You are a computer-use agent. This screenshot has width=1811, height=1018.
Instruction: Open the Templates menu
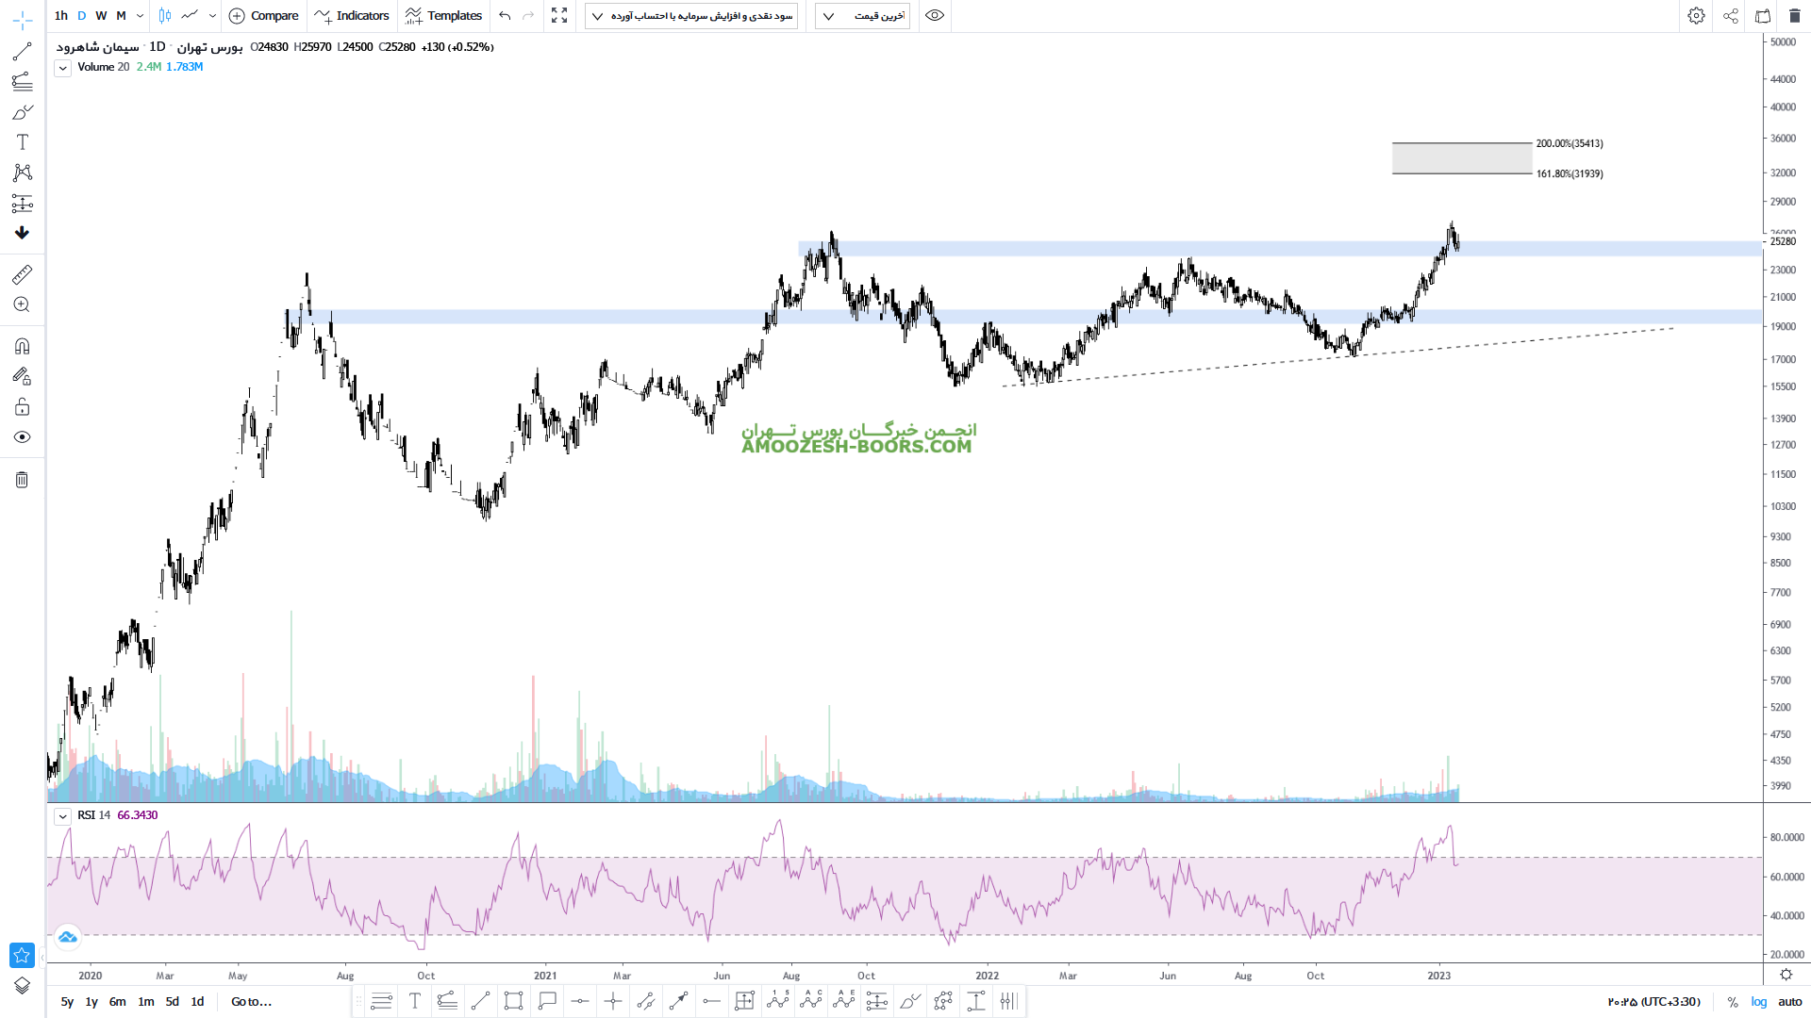[443, 15]
